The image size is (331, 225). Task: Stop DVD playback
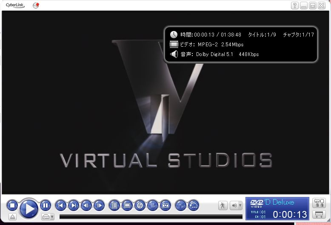(x=12, y=205)
